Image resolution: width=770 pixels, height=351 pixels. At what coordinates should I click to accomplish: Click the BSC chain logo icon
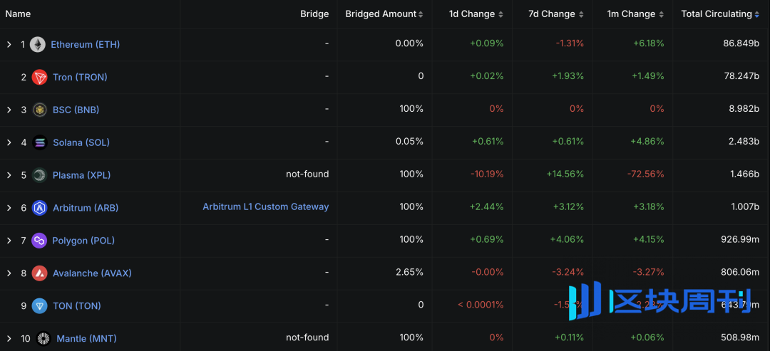(x=40, y=110)
